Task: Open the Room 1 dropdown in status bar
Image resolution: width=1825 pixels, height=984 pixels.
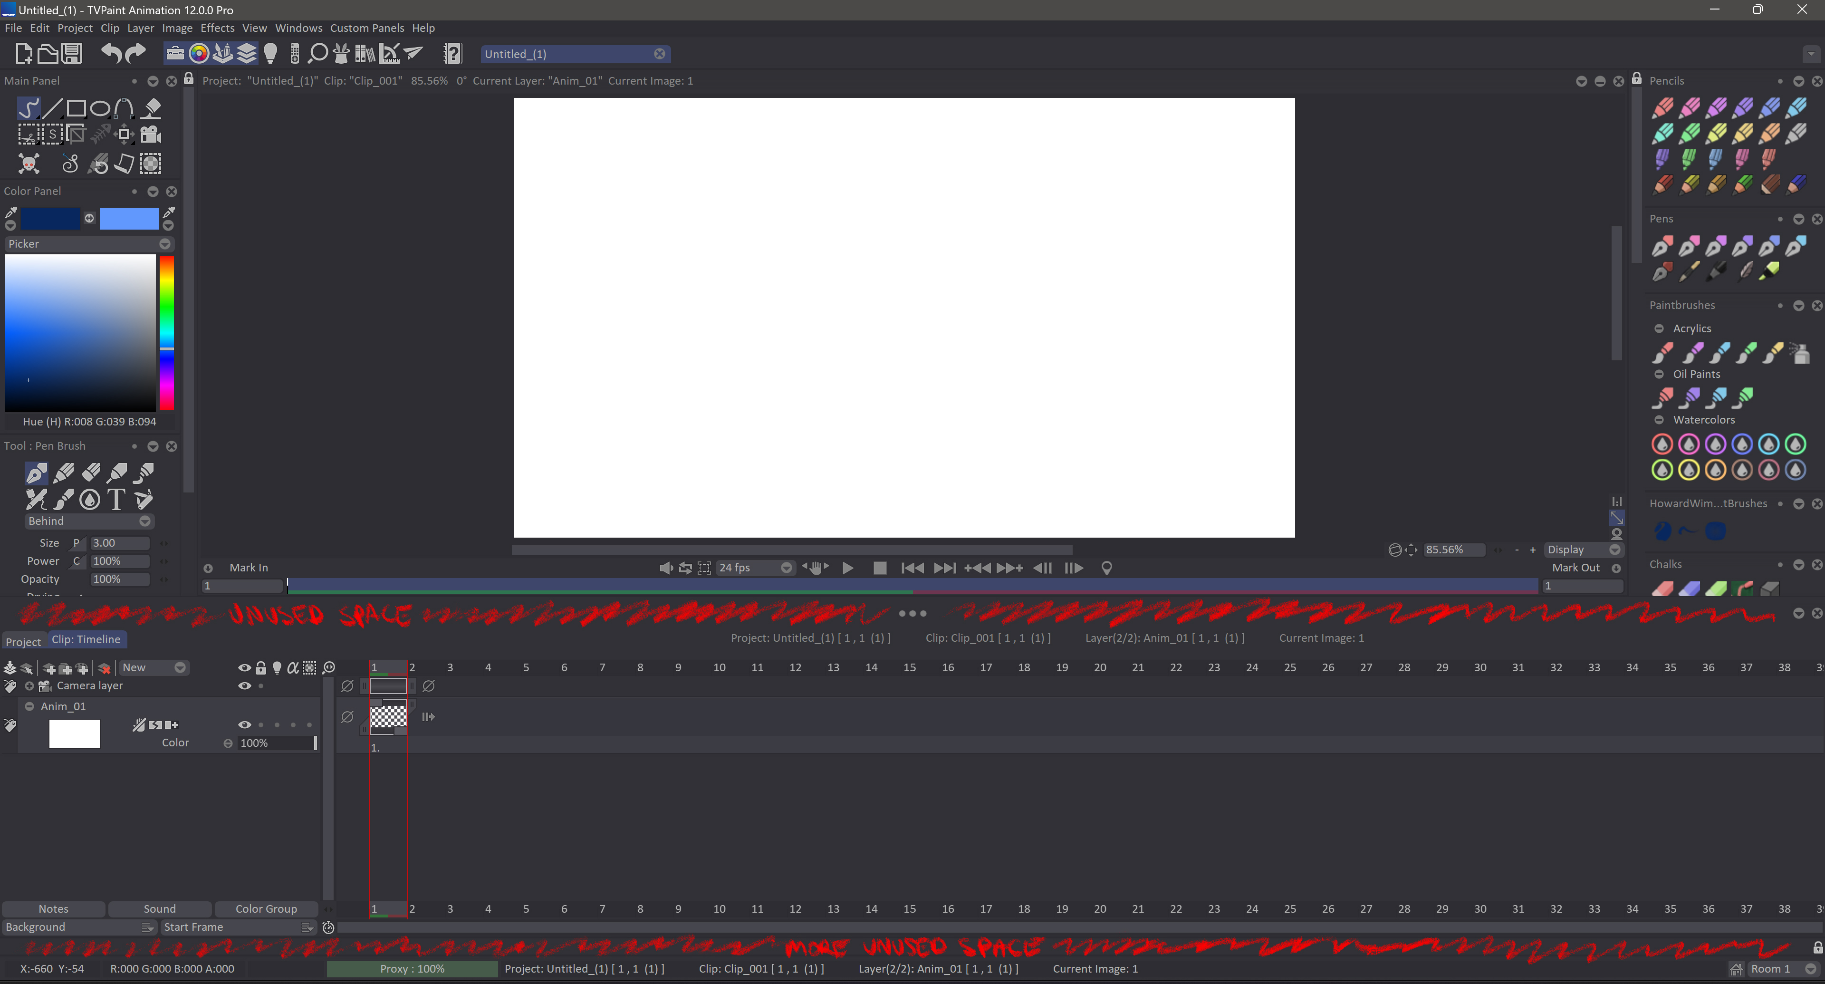Action: pyautogui.click(x=1783, y=969)
